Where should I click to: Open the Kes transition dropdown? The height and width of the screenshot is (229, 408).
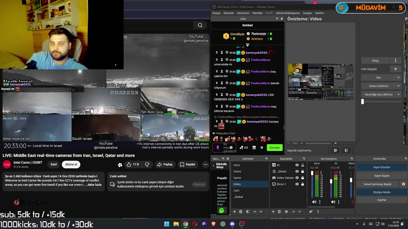[x=381, y=77]
